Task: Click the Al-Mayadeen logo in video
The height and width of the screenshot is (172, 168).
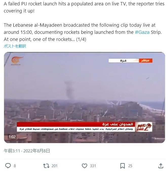Action: [x=17, y=60]
